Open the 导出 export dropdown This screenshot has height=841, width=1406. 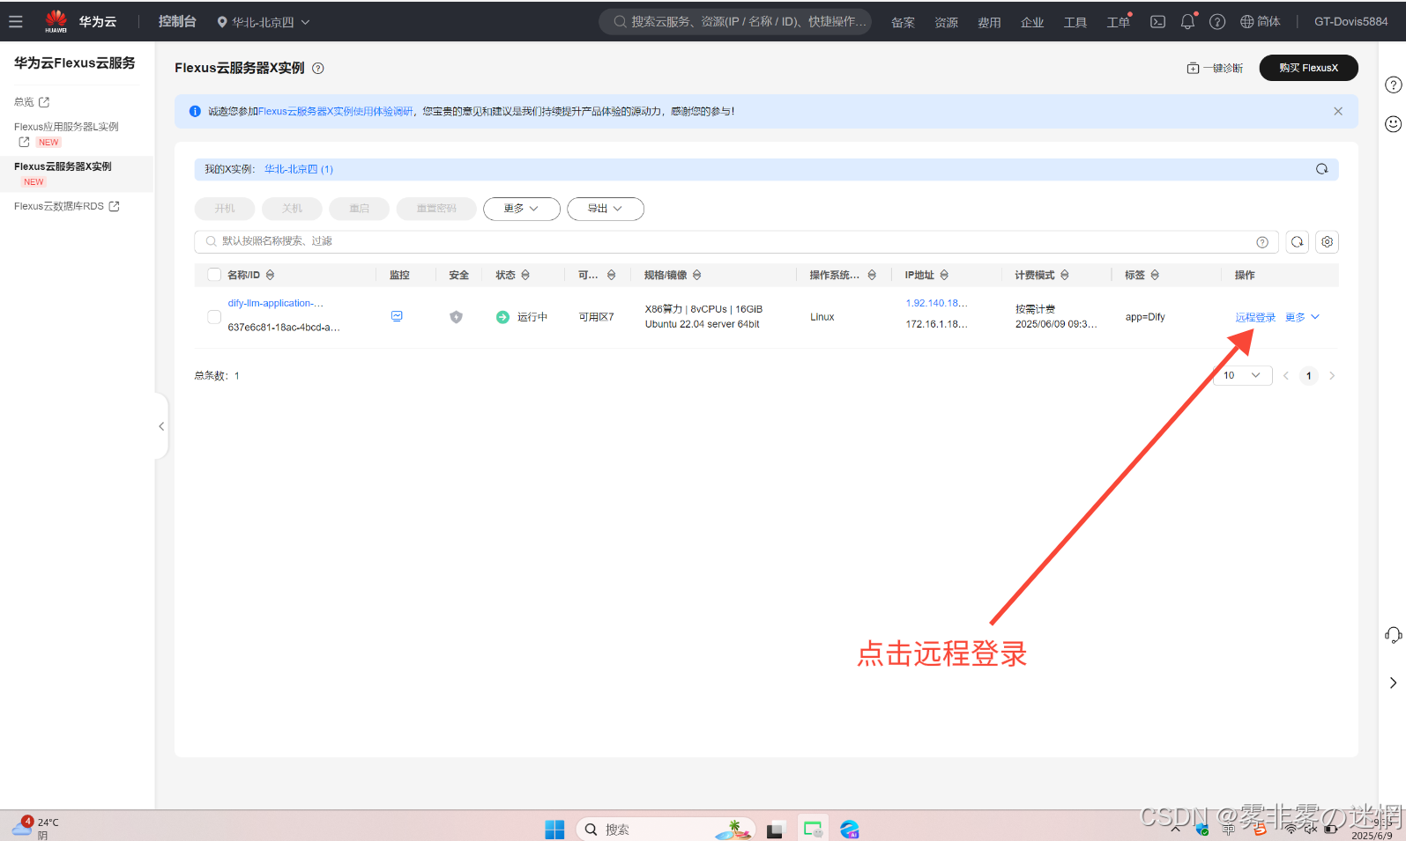coord(605,209)
